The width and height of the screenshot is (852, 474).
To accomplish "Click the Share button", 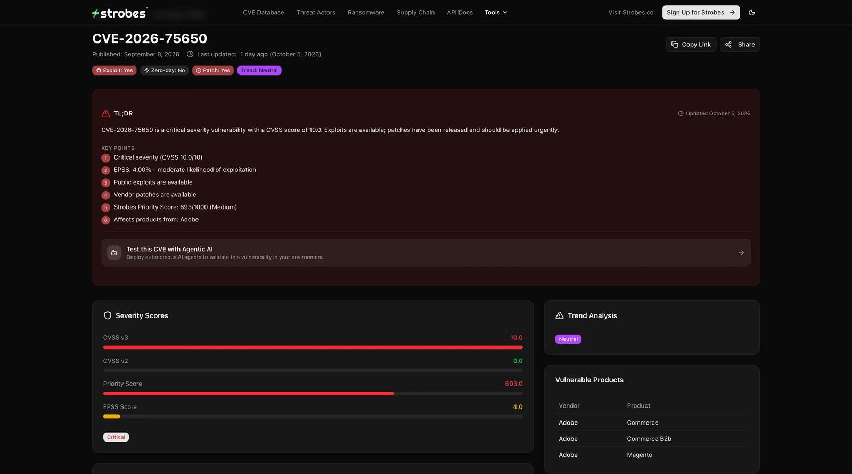I will [740, 44].
